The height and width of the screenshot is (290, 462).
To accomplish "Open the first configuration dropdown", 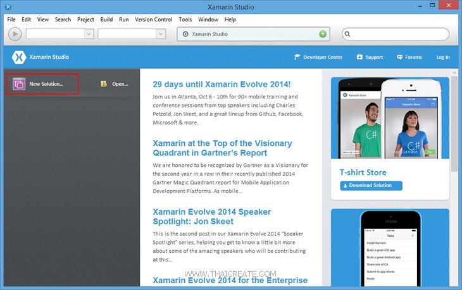I will [x=60, y=34].
